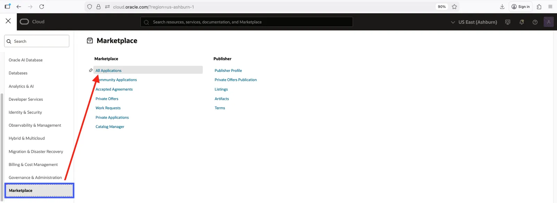Select Oracle AI Database in the menu

(x=26, y=60)
